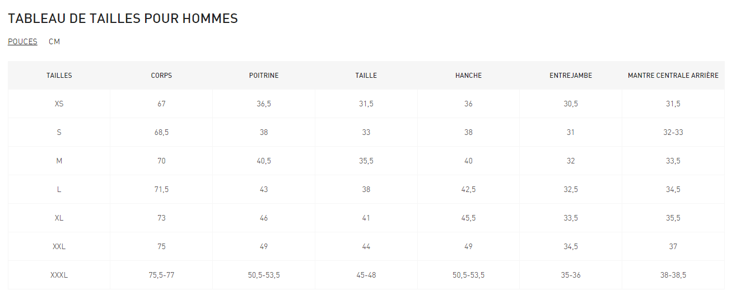Select the POITRINE column header
Image resolution: width=736 pixels, height=304 pixels.
coord(264,76)
